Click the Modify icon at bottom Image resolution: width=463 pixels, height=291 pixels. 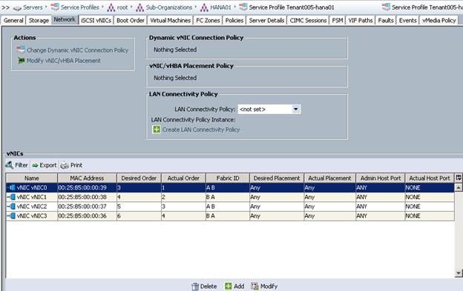point(255,286)
